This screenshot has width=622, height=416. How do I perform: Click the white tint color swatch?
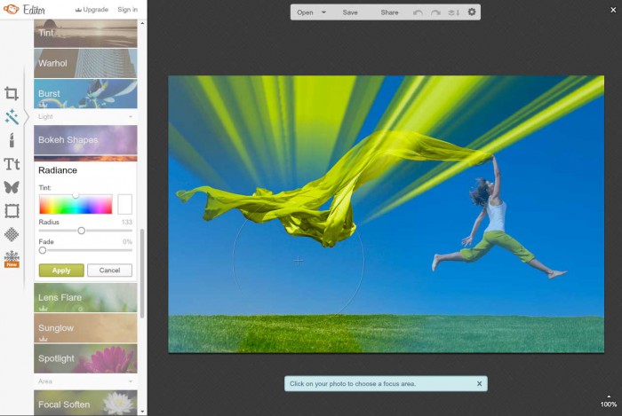(124, 204)
